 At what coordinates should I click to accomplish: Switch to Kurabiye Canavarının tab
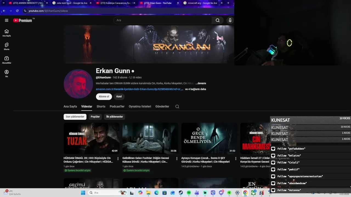[x=115, y=3]
